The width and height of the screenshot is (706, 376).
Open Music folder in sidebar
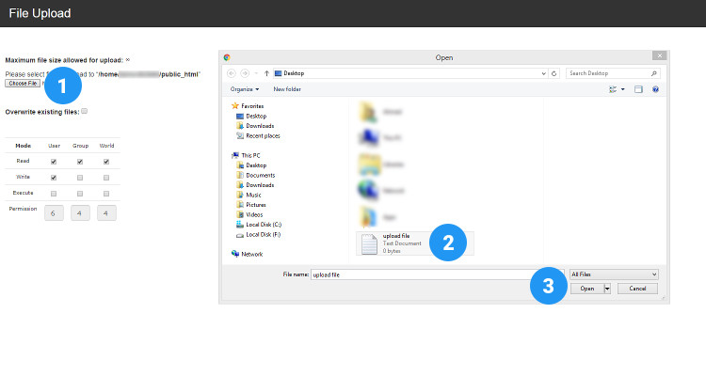tap(249, 196)
